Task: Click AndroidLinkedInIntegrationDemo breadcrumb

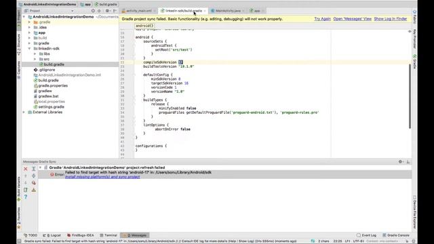Action: [47, 5]
